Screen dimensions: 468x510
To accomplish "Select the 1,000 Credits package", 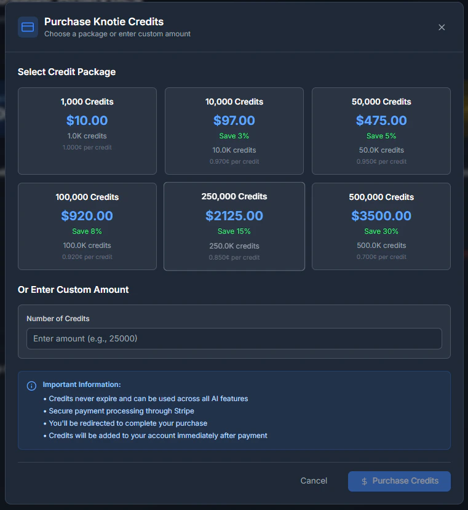I will (x=87, y=130).
